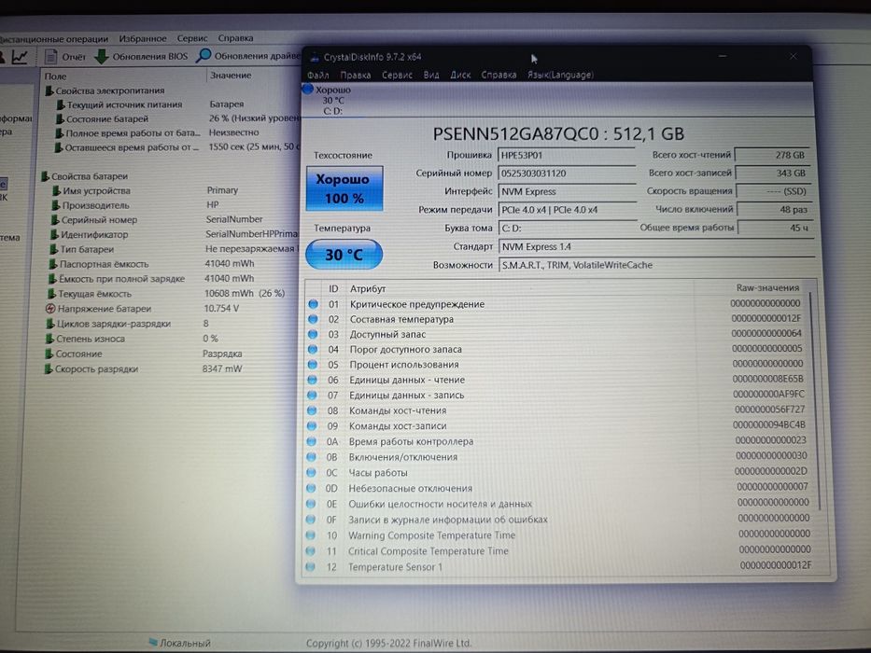Click the status dot for Доступный запас
Screen dimensions: 871x653
[x=313, y=334]
